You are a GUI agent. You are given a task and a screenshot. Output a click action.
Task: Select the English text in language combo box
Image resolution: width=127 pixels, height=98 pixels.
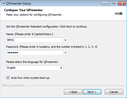pos(11,68)
